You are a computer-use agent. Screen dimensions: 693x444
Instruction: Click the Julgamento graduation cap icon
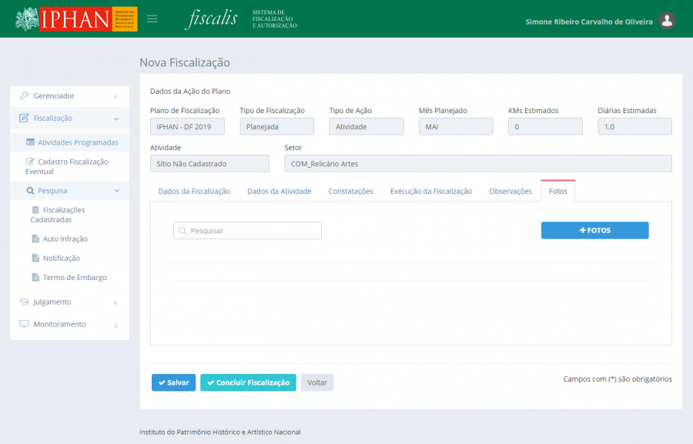[24, 302]
